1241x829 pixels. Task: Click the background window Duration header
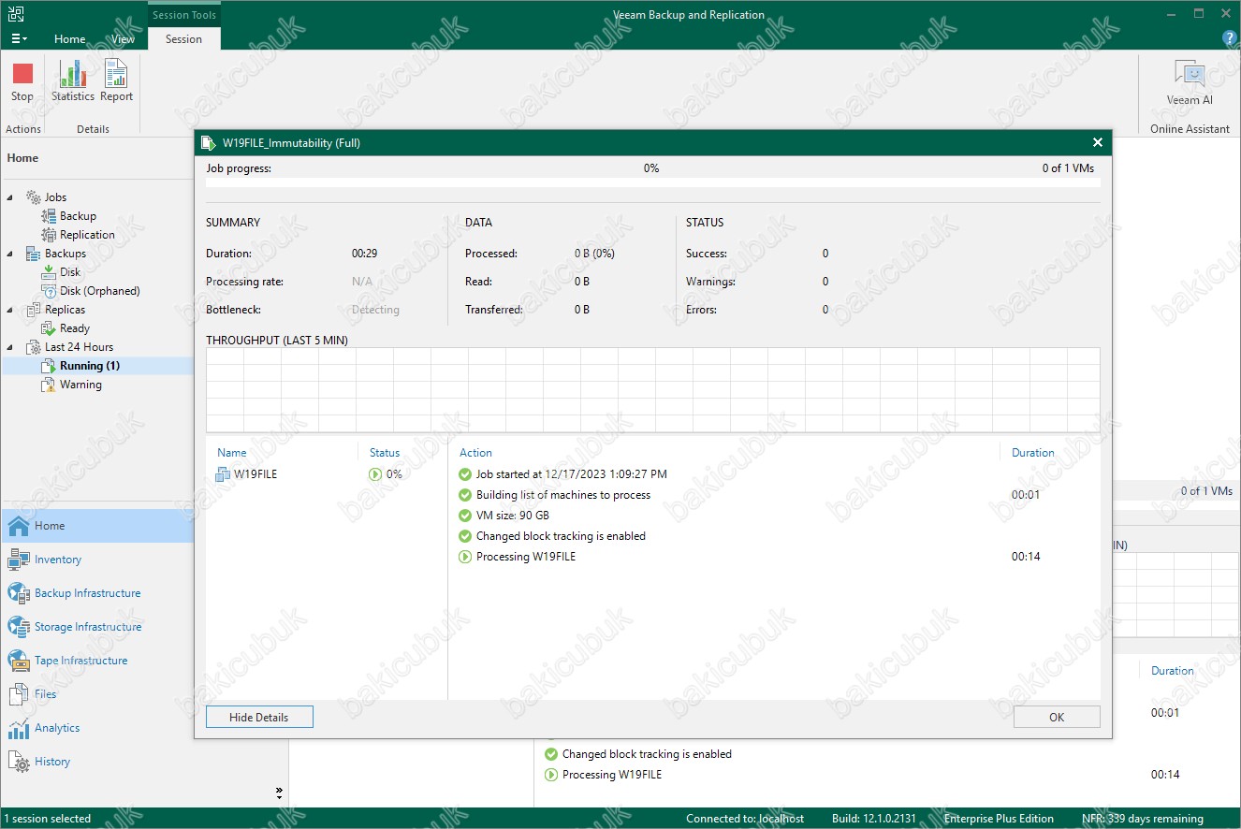click(1172, 671)
